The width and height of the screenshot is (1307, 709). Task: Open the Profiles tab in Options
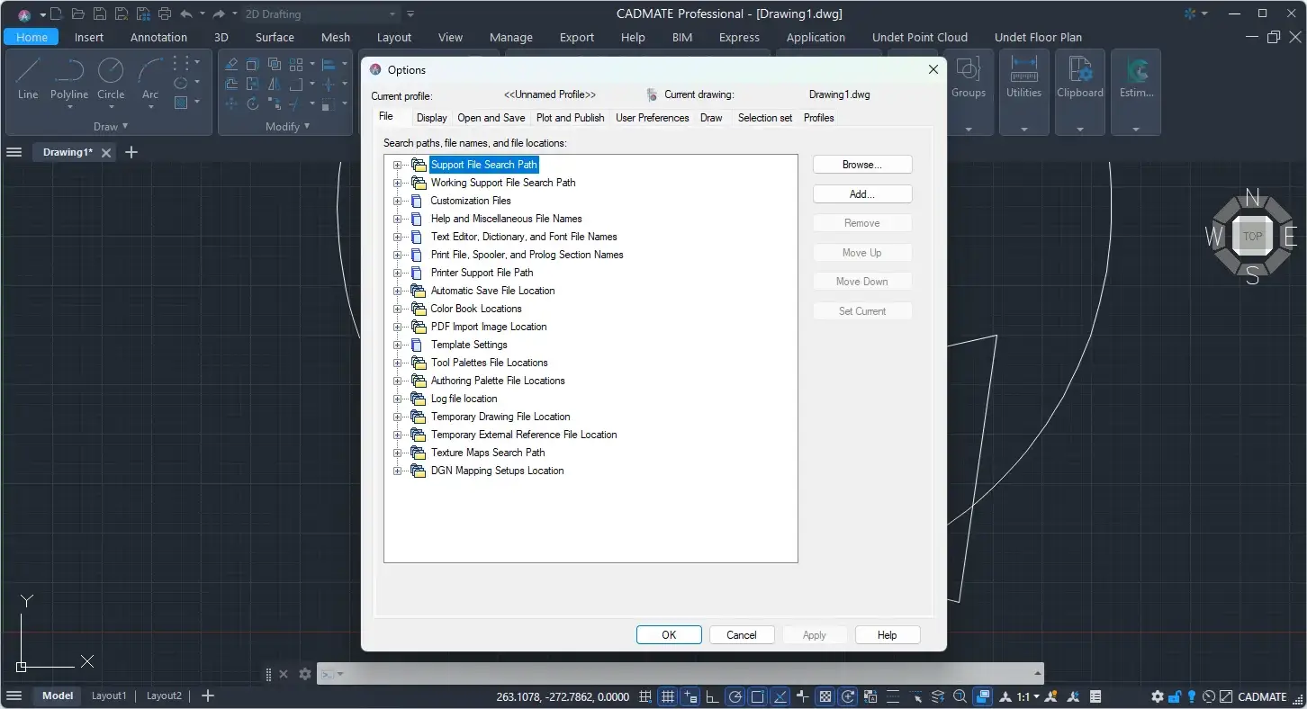pos(819,118)
